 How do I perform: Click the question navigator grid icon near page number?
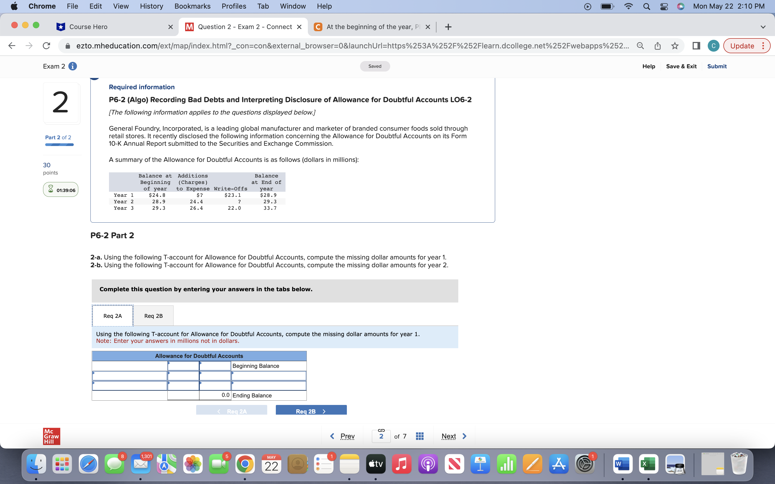pos(419,436)
